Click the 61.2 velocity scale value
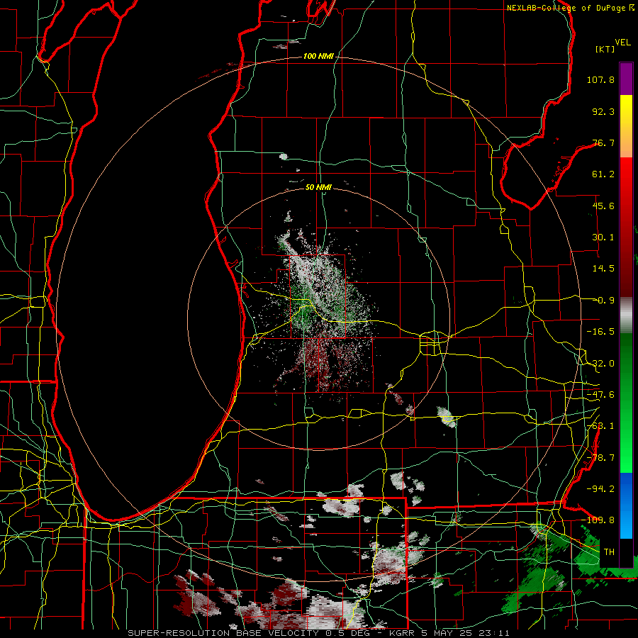The image size is (638, 638). (x=603, y=174)
